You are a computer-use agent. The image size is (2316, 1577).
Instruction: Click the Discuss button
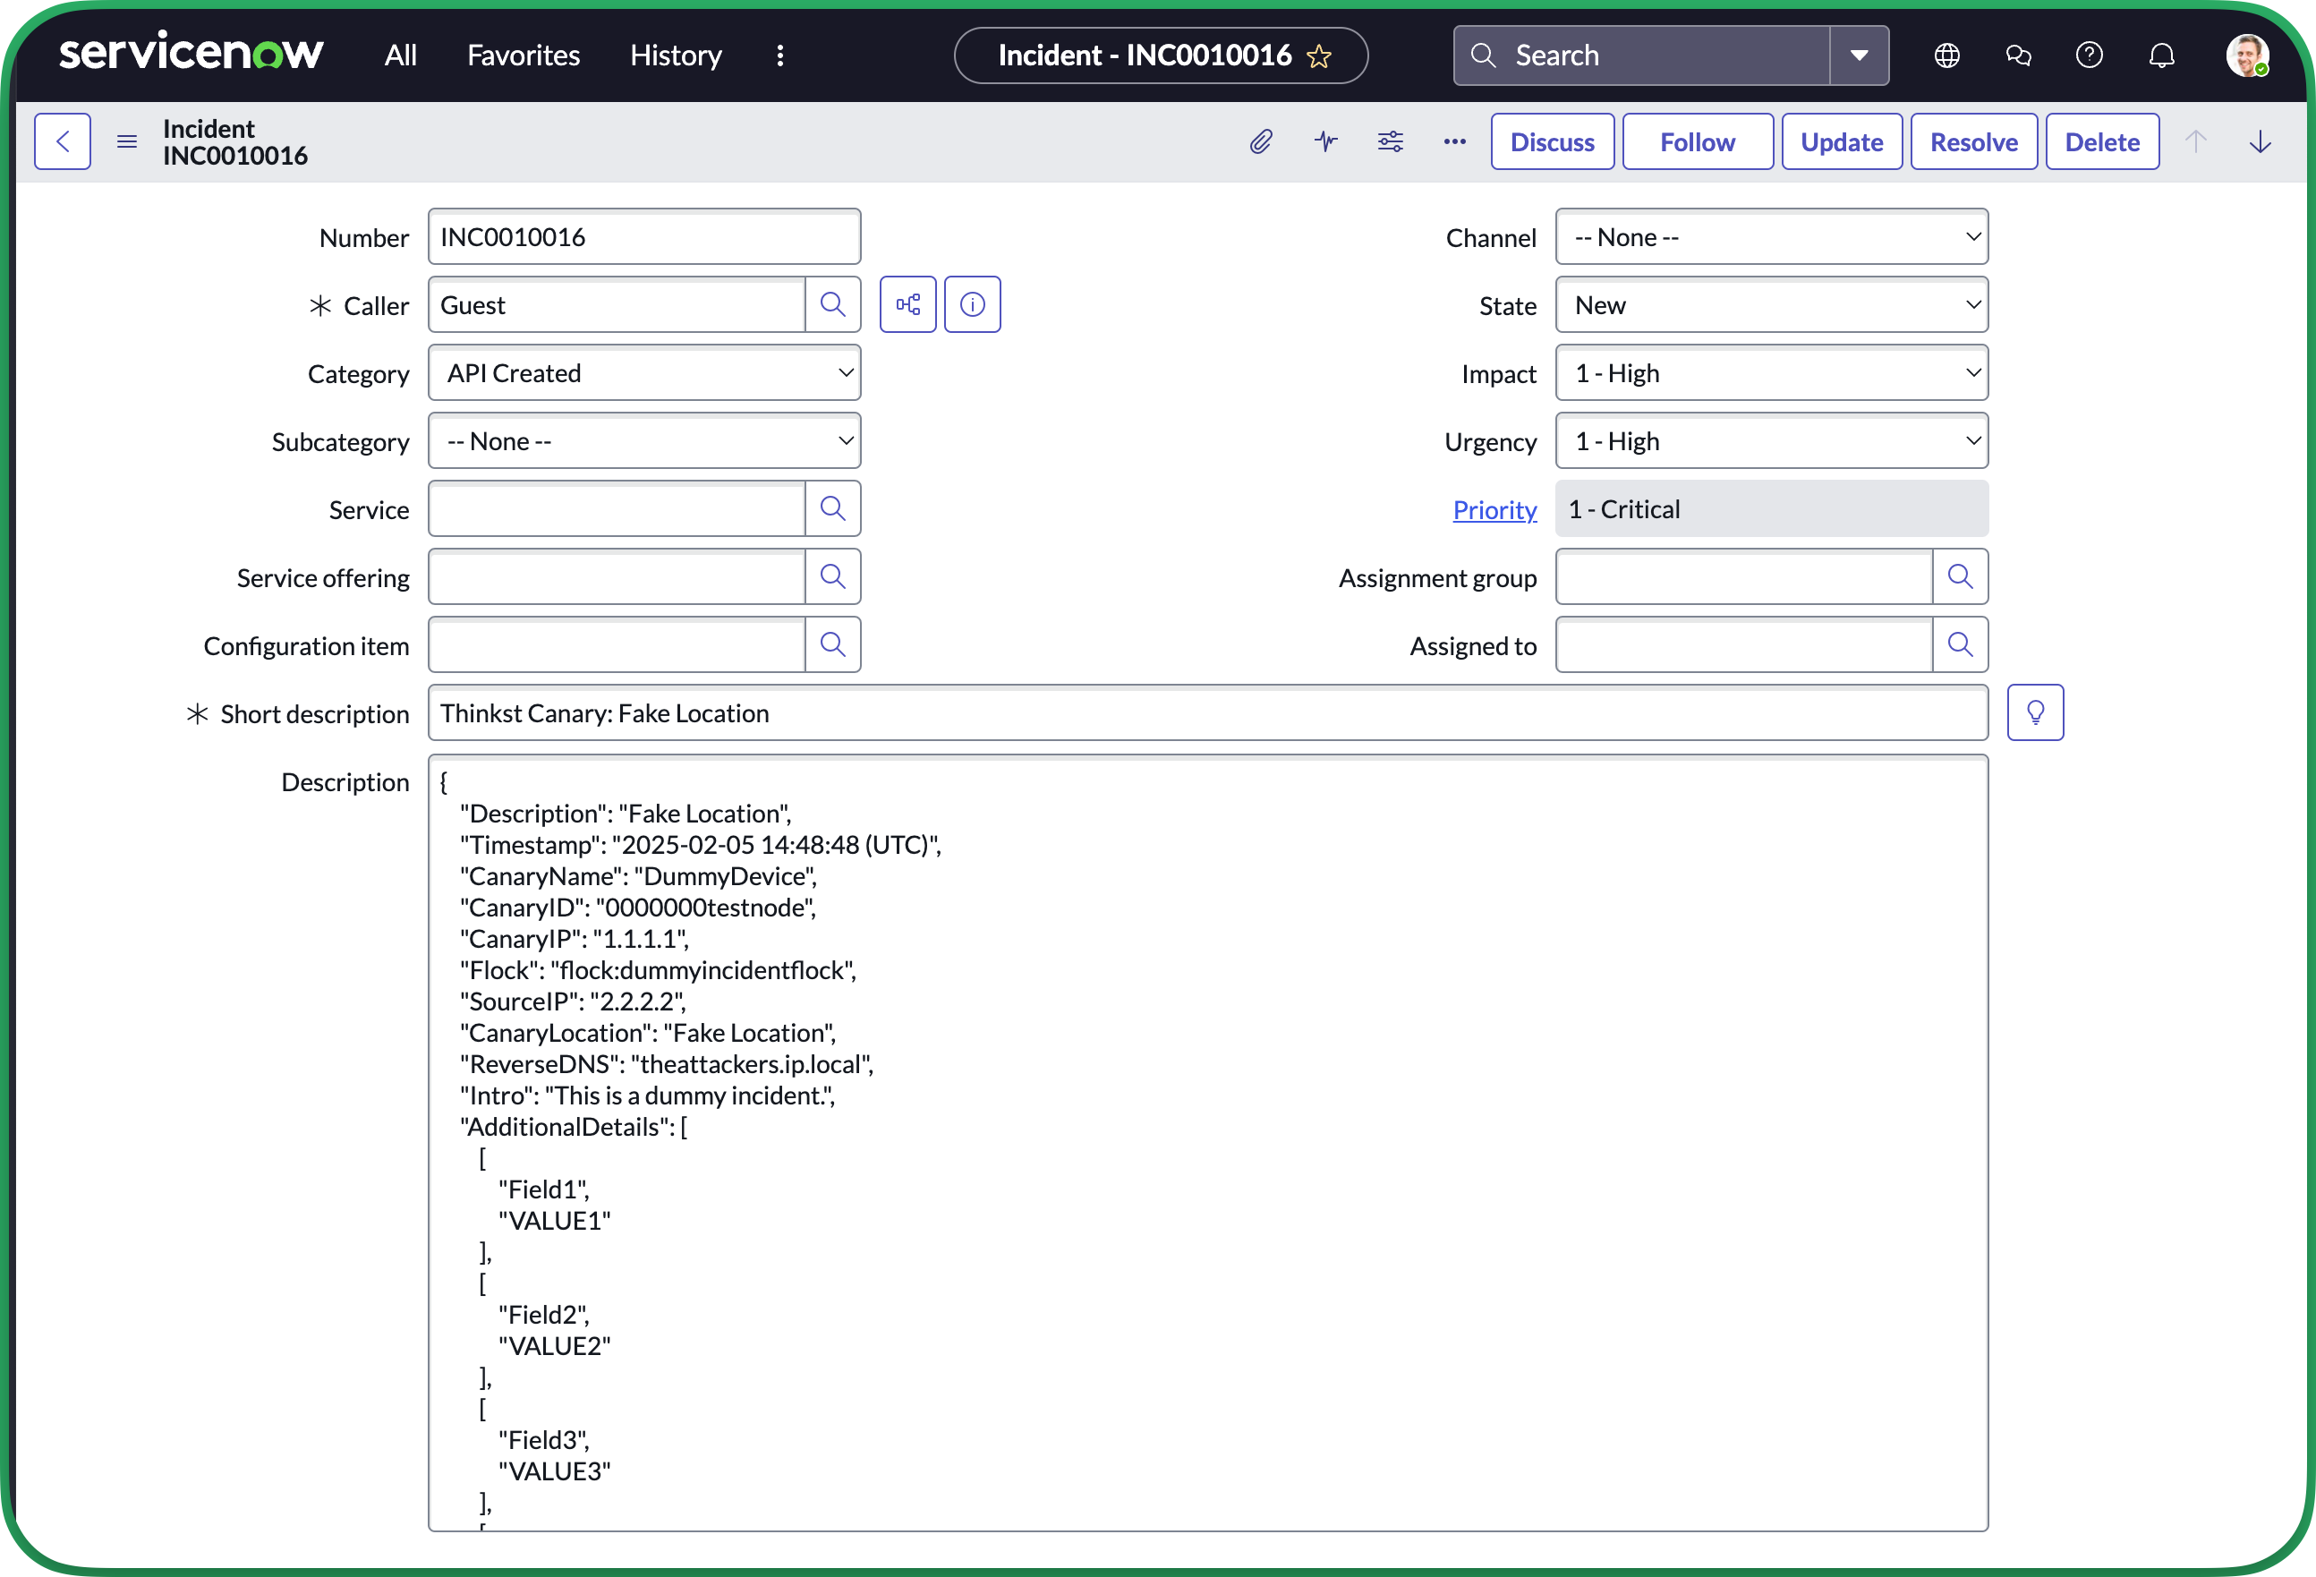1553,141
